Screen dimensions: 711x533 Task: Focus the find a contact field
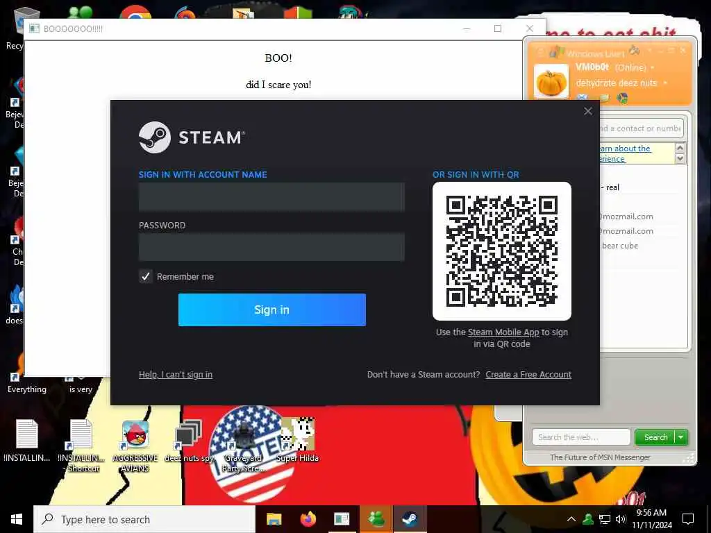pyautogui.click(x=641, y=128)
